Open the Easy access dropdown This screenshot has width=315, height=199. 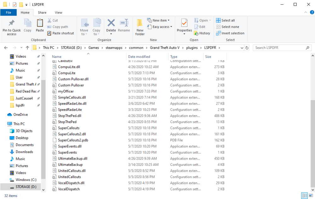pyautogui.click(x=160, y=27)
